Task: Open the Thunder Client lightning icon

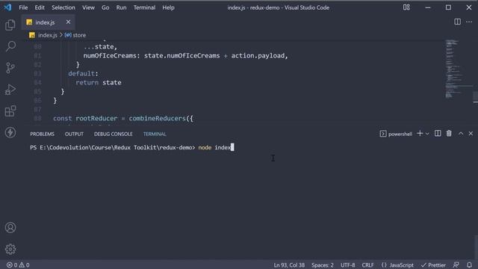Action: 10,132
